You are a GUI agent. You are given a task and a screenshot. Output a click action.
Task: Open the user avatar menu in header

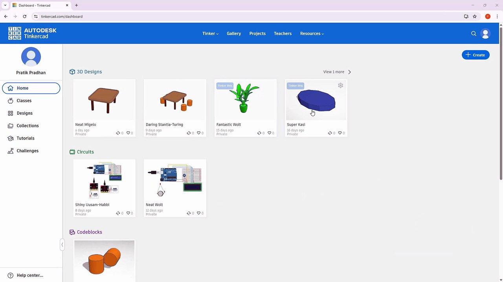tap(485, 34)
